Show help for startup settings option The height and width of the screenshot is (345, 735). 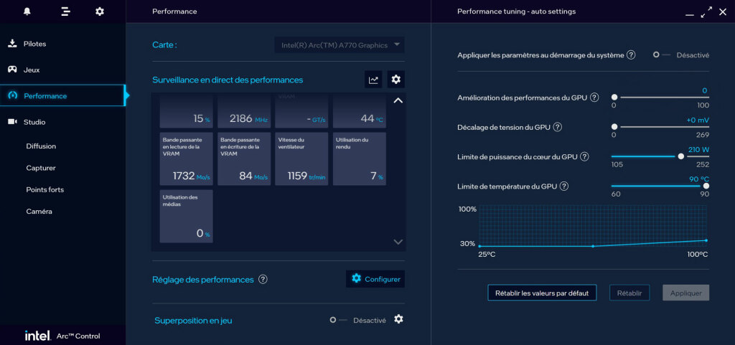click(631, 55)
